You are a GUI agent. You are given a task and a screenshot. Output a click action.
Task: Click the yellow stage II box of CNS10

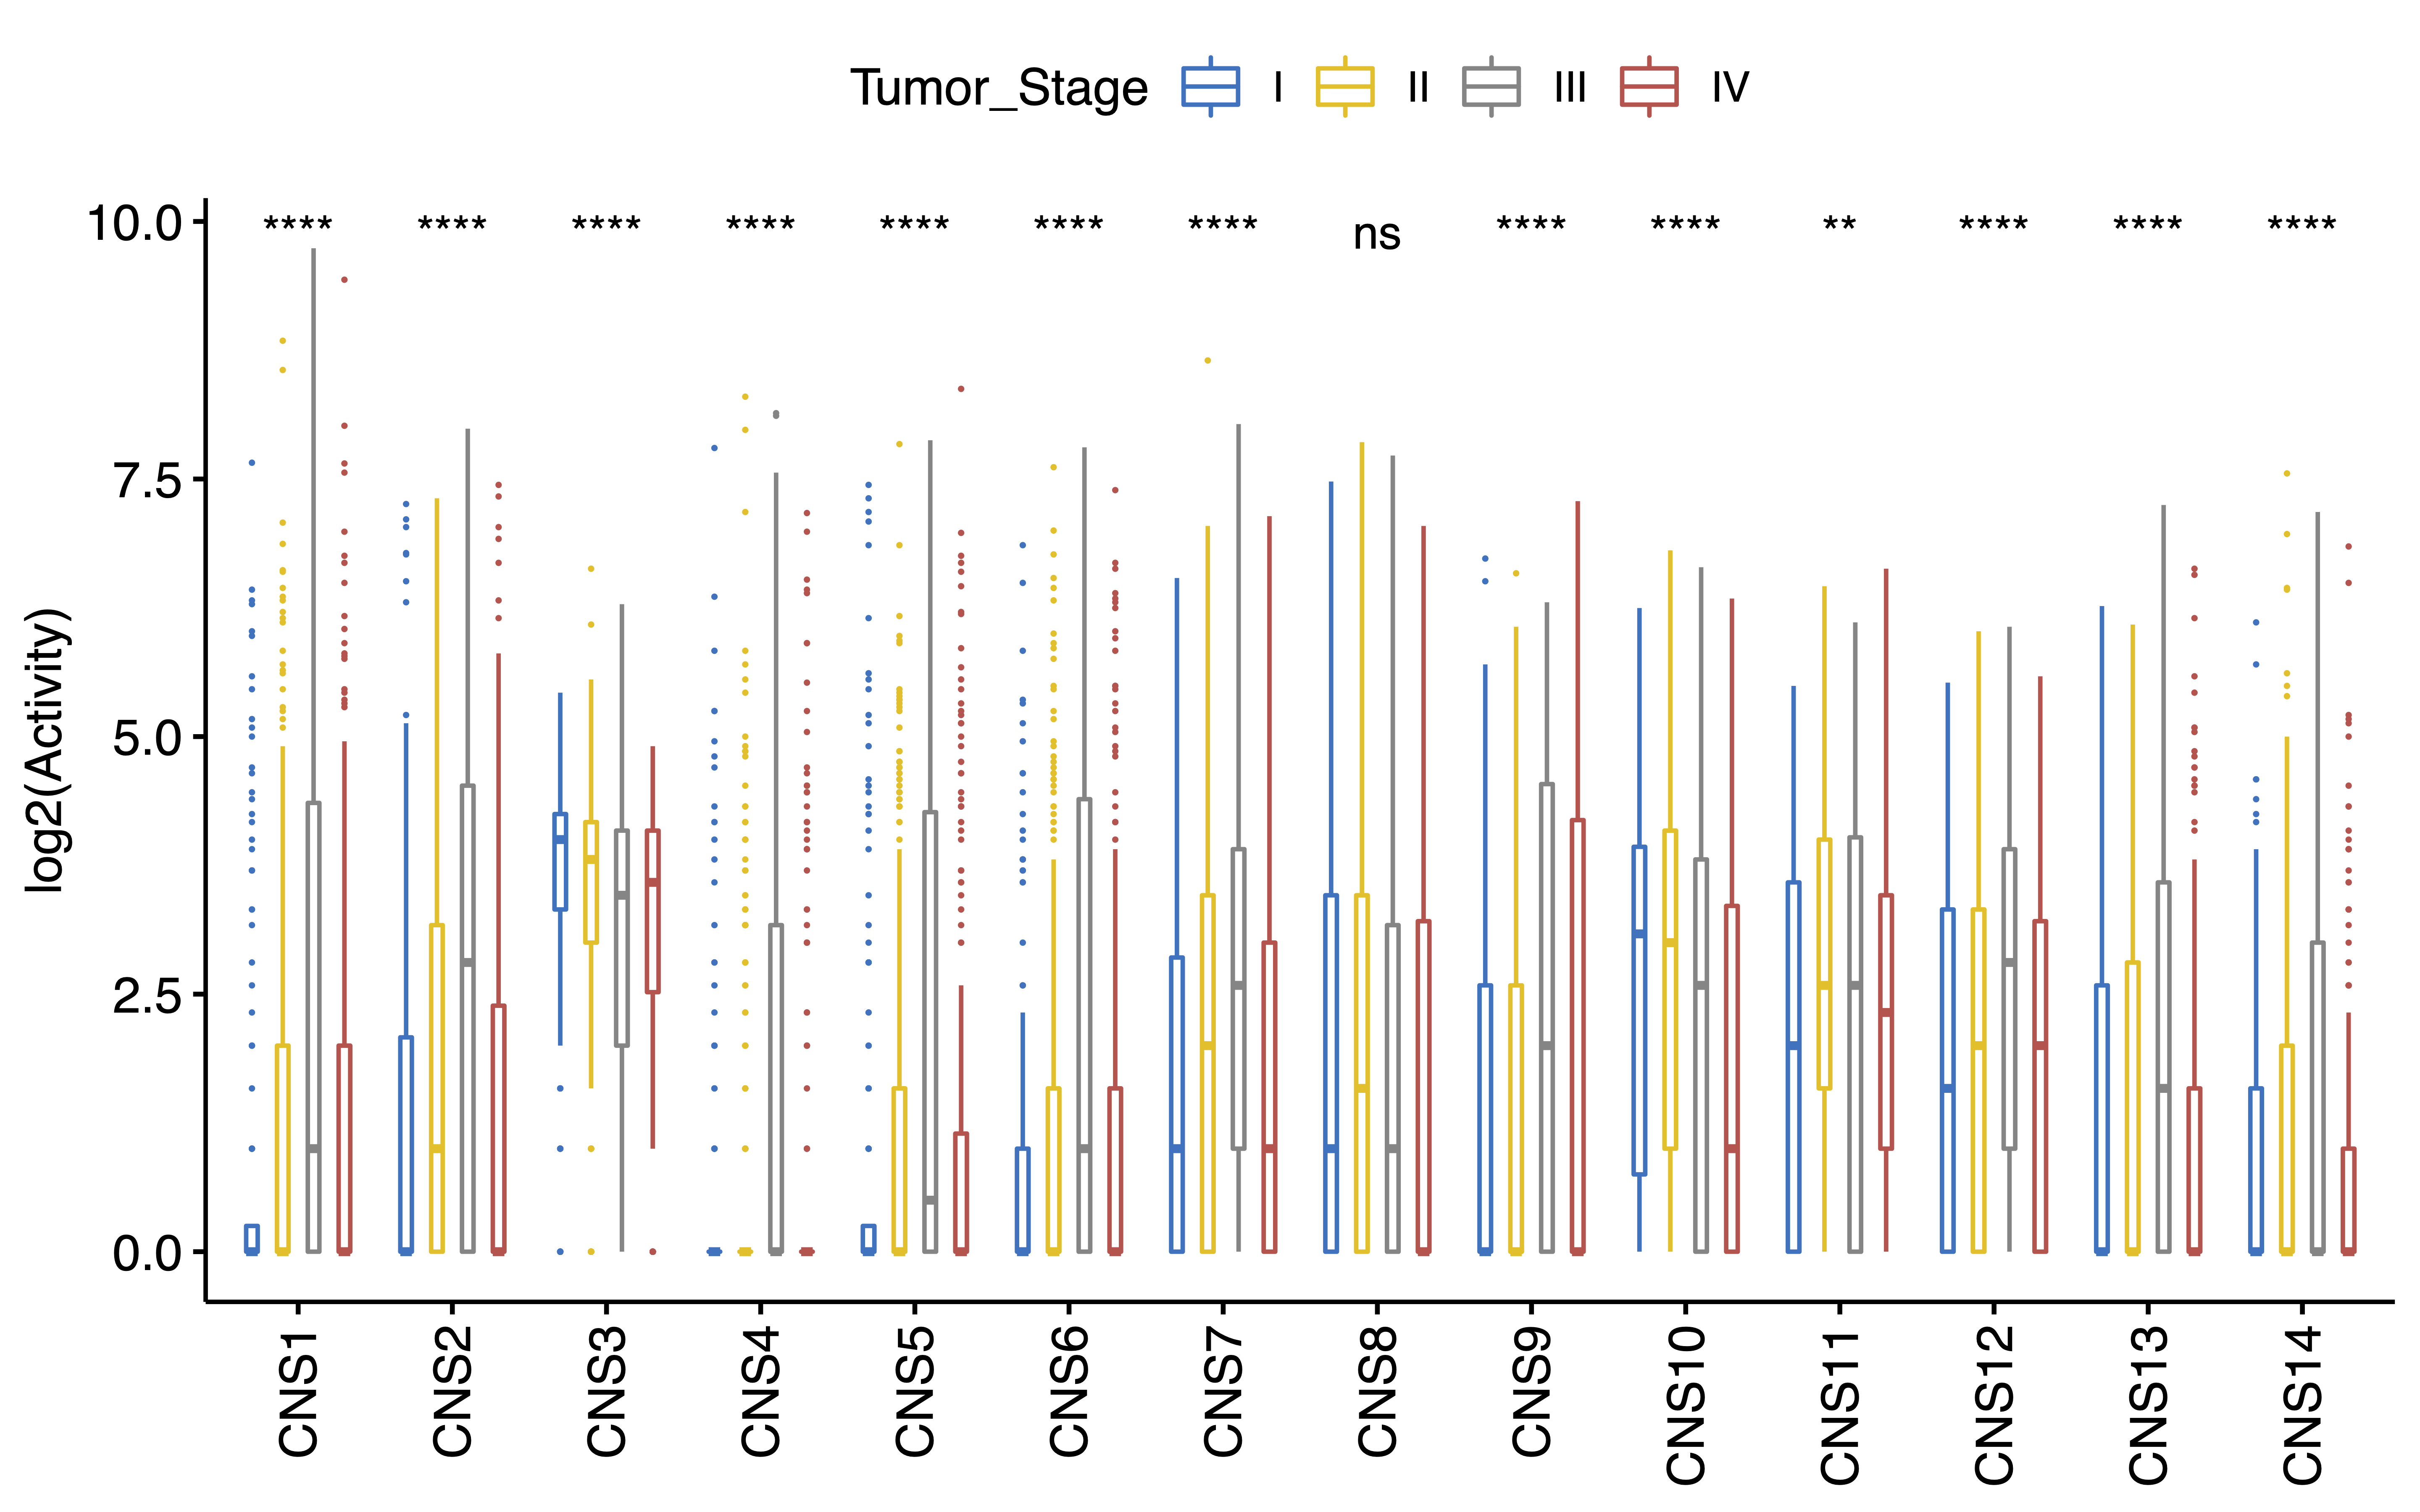[1670, 989]
